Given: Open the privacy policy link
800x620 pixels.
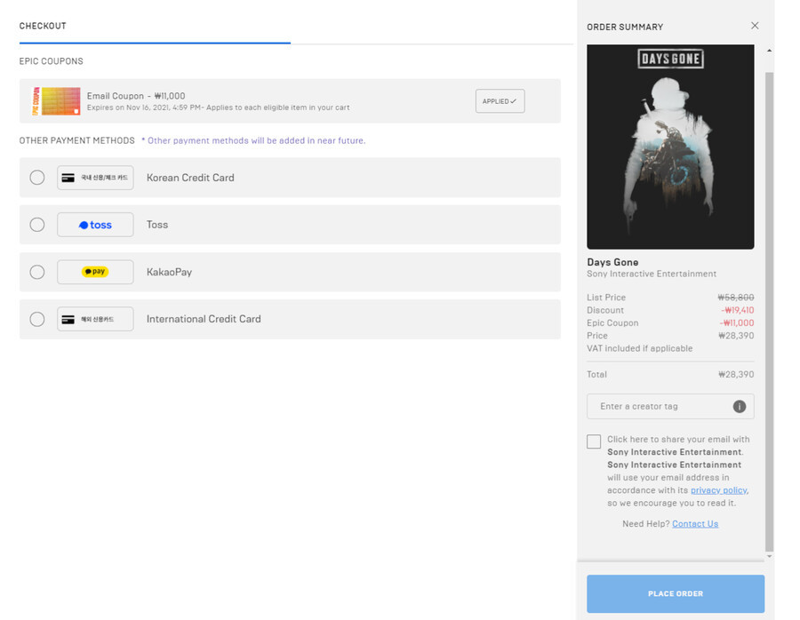Looking at the screenshot, I should coord(719,490).
